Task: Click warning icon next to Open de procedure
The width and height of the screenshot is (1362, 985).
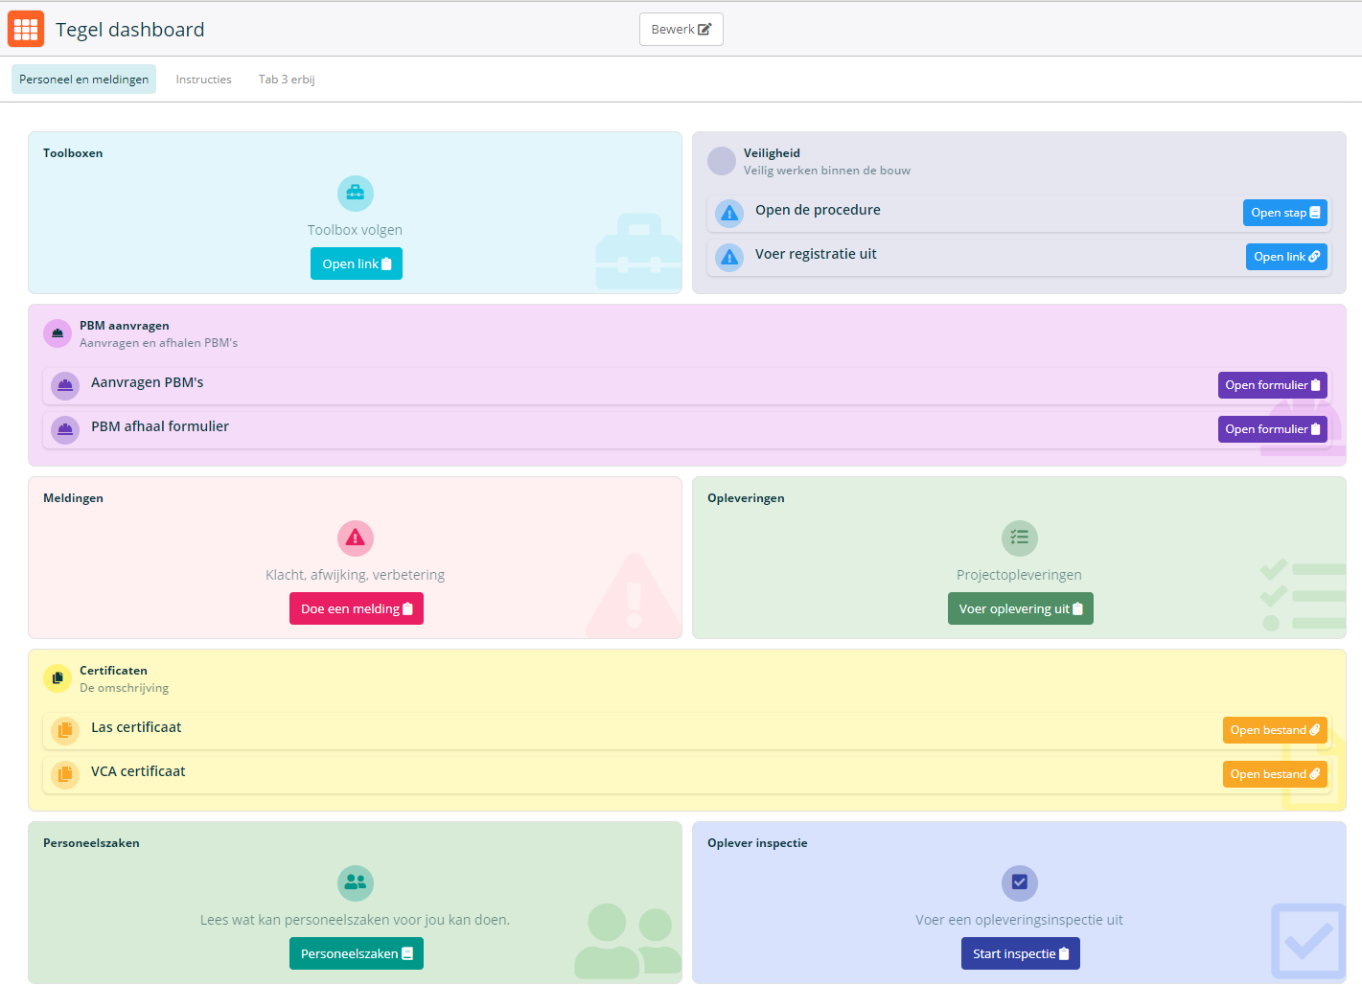Action: pos(729,213)
